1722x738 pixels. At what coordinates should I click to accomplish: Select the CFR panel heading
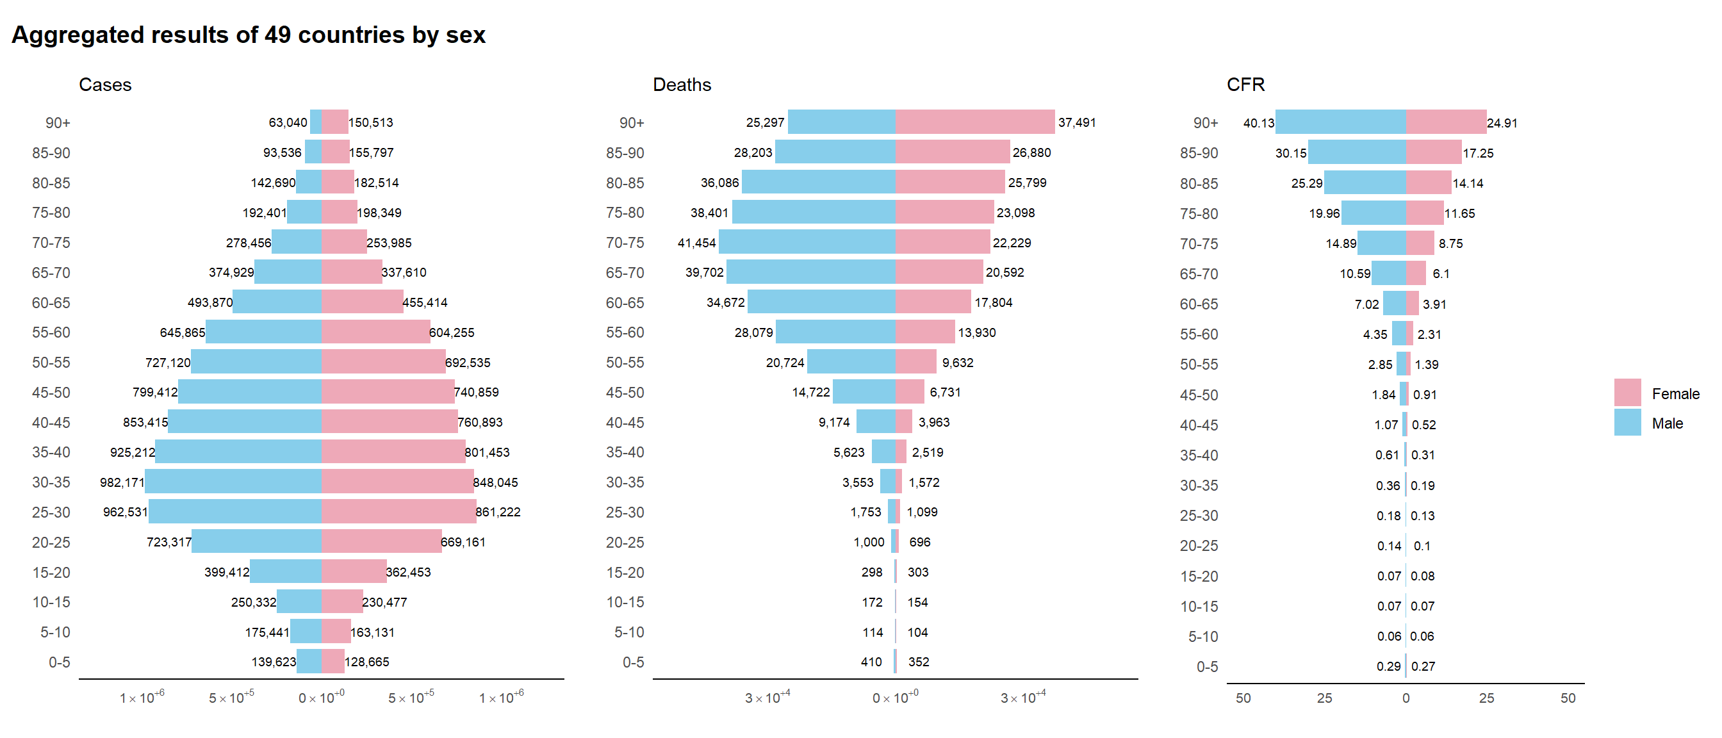(1245, 85)
